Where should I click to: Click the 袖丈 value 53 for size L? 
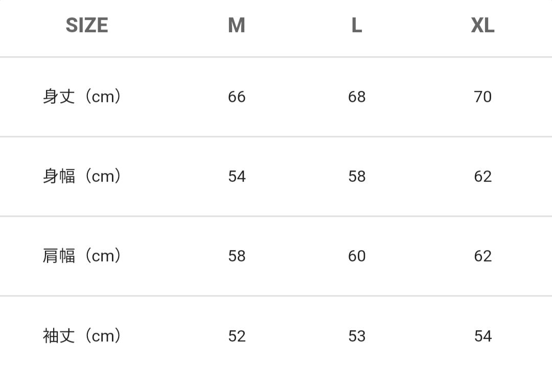(357, 336)
